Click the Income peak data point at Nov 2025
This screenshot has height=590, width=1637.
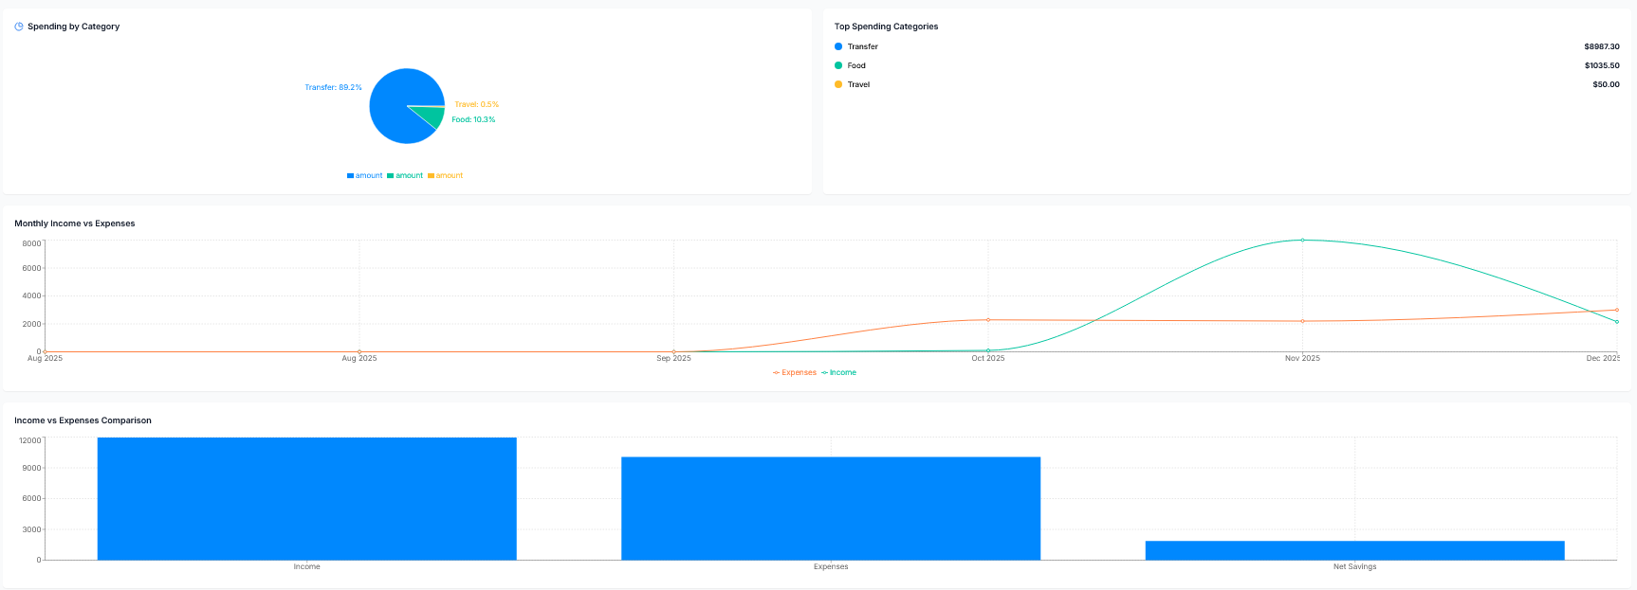pos(1302,241)
